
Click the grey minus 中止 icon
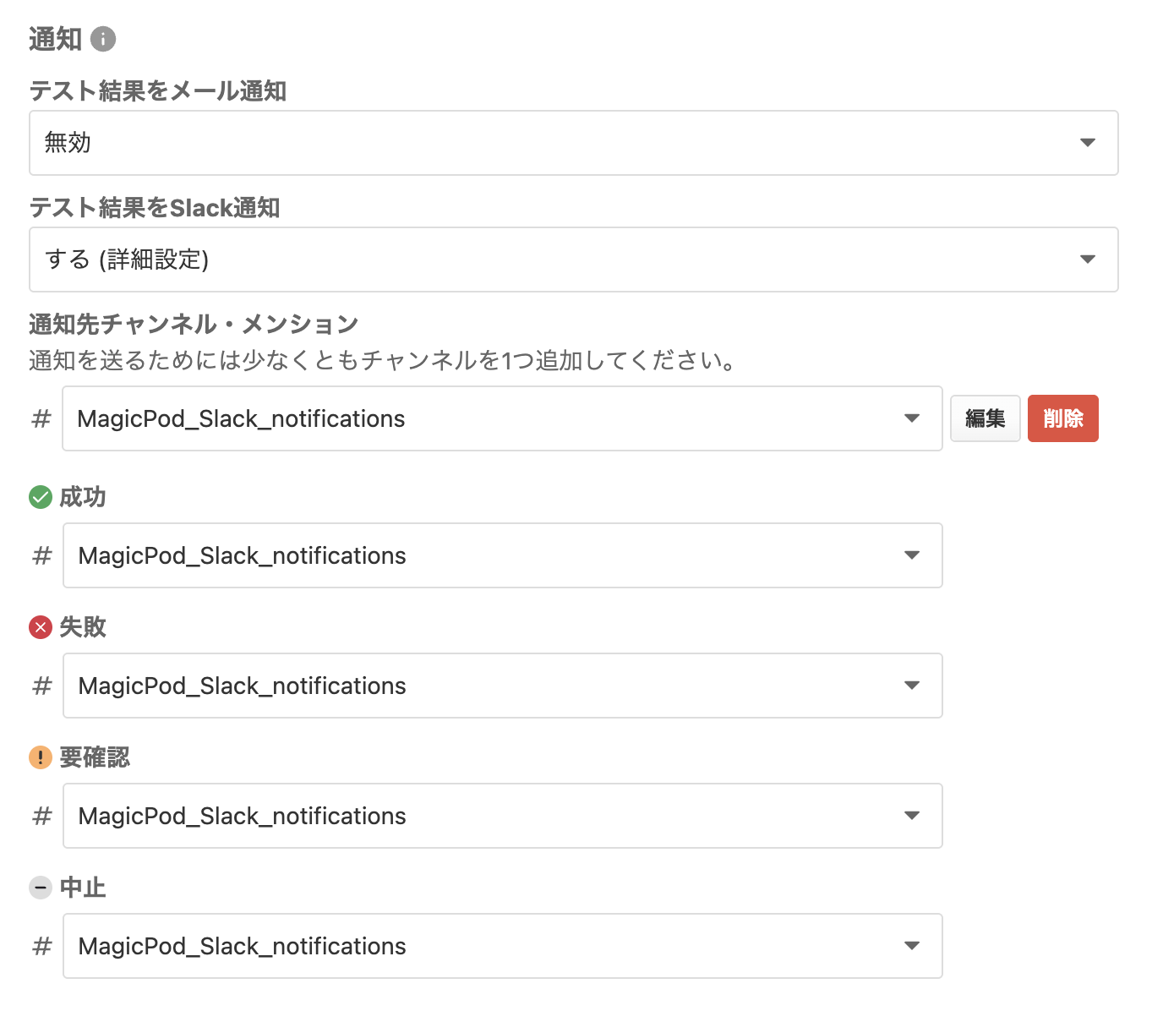[41, 888]
